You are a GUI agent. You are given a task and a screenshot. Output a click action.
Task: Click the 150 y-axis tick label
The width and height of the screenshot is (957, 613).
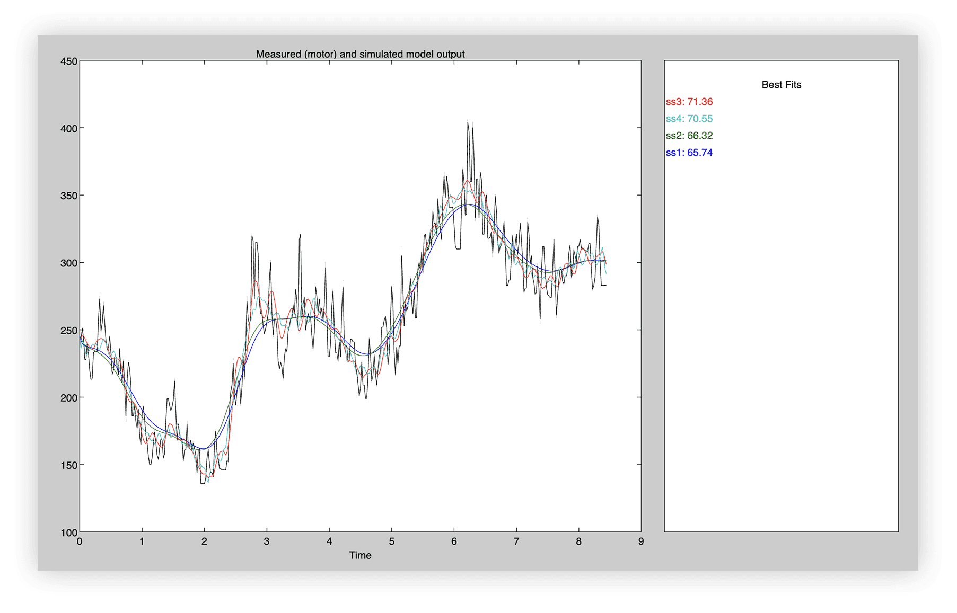[x=69, y=465]
